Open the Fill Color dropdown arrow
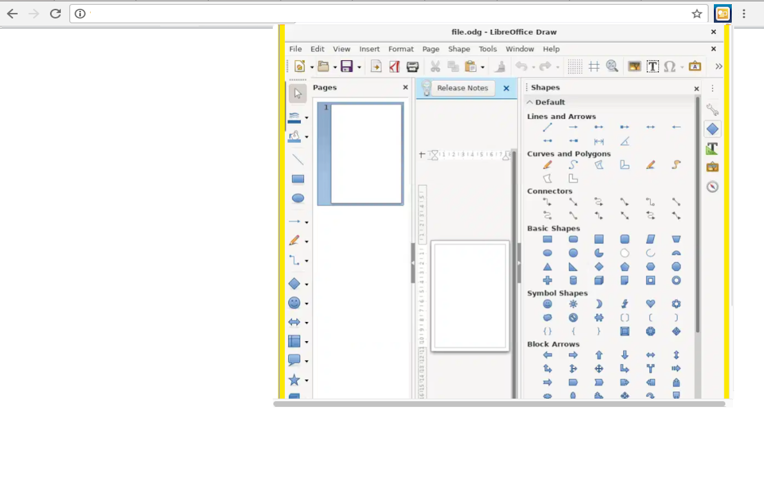The width and height of the screenshot is (764, 478). pyautogui.click(x=307, y=137)
